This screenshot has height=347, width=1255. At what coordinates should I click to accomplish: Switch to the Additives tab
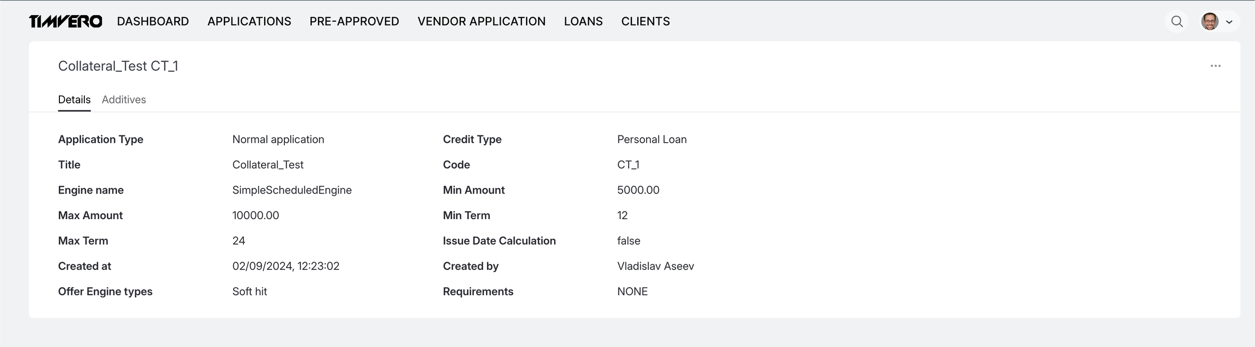[124, 100]
